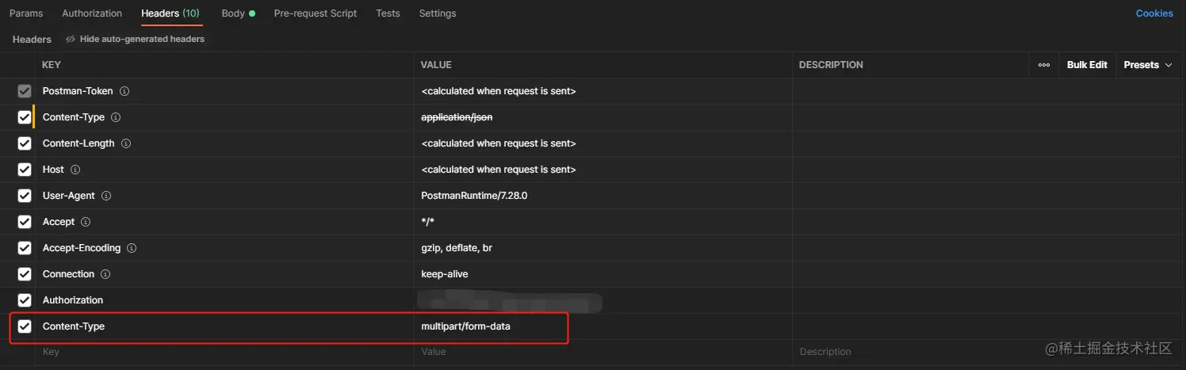Click into the new Value input field
The image size is (1186, 370).
[x=603, y=352]
